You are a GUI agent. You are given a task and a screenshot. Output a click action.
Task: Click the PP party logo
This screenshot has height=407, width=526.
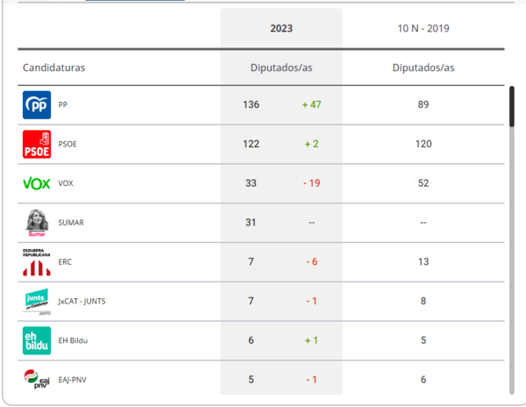pyautogui.click(x=36, y=105)
